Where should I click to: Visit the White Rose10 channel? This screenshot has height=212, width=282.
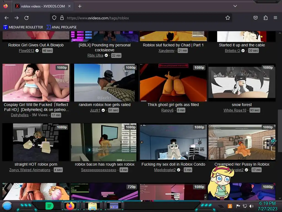click(235, 110)
